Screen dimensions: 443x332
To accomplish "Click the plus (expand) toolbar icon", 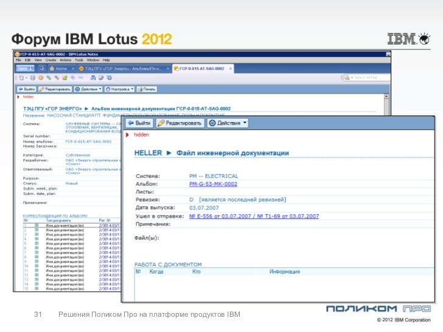I will click(73, 77).
